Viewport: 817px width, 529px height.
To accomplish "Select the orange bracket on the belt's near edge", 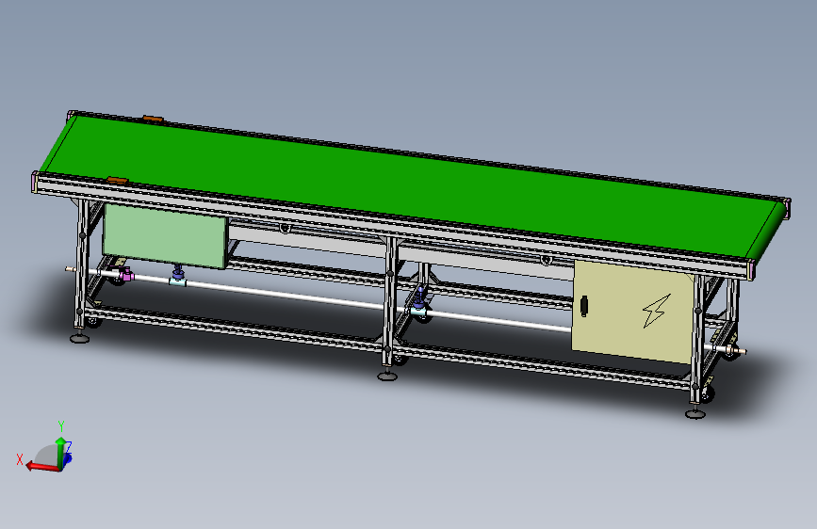I will (118, 180).
